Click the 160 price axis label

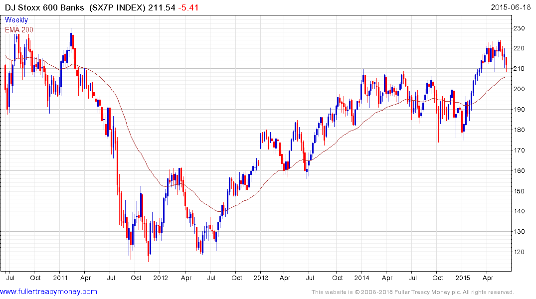pyautogui.click(x=519, y=170)
